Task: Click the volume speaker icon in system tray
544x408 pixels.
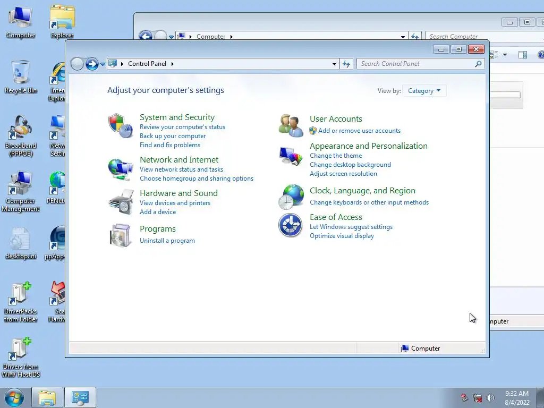Action: [490, 398]
